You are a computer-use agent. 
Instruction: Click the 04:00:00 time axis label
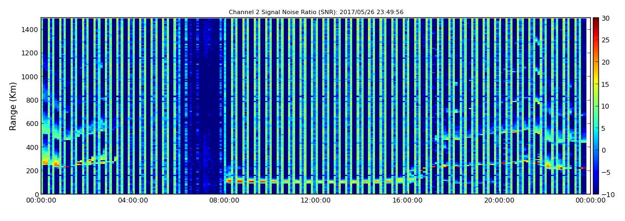(133, 200)
